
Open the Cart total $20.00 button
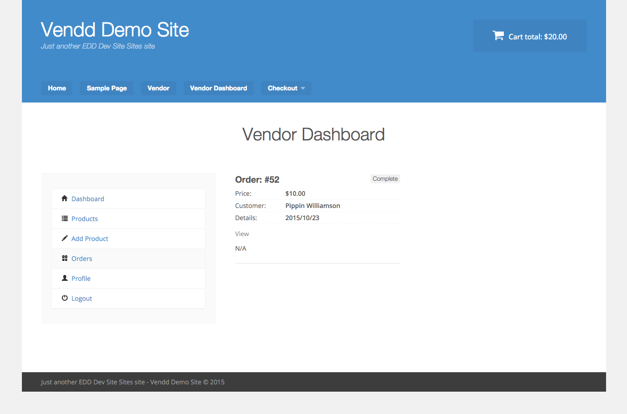tap(530, 36)
